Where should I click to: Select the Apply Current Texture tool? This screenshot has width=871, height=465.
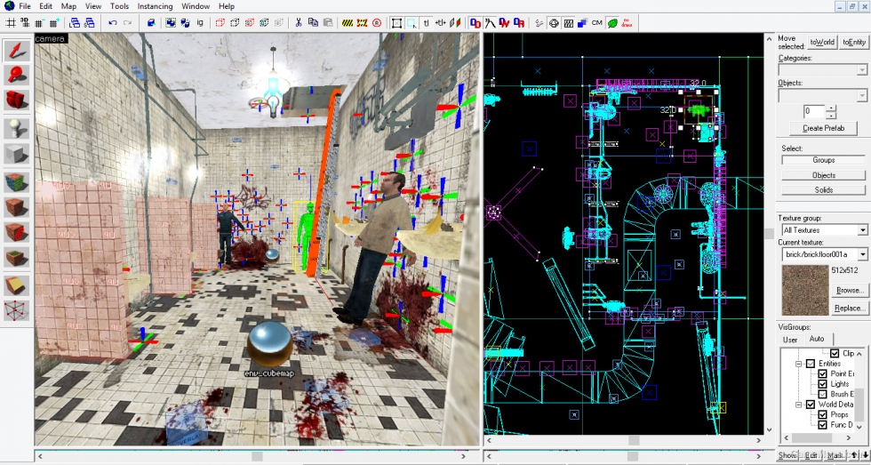[x=17, y=206]
